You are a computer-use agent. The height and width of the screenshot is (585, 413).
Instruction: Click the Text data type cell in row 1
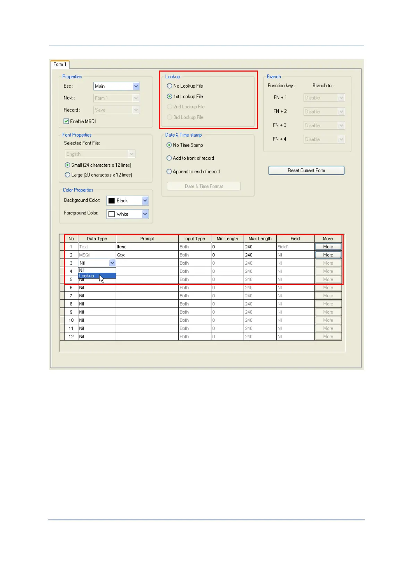pos(97,247)
